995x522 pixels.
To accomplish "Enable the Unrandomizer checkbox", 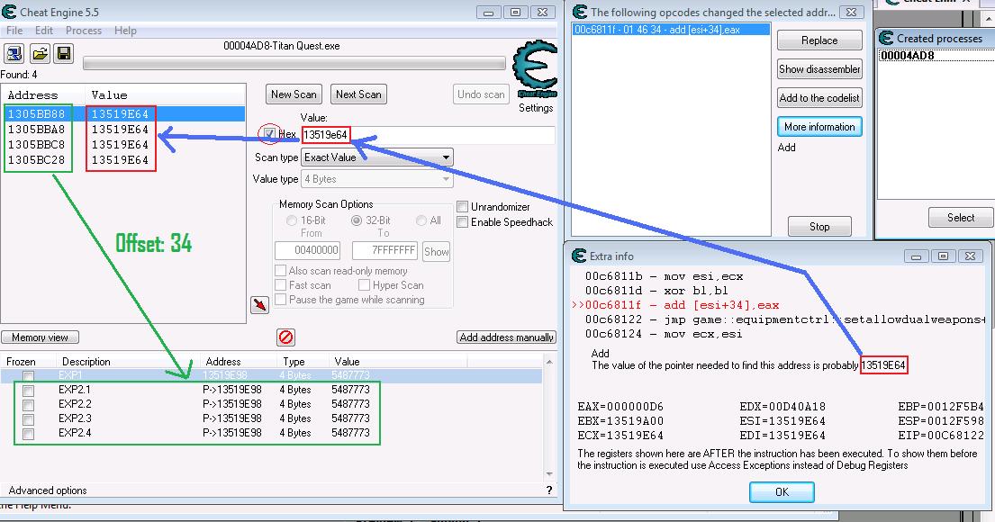I will [463, 207].
